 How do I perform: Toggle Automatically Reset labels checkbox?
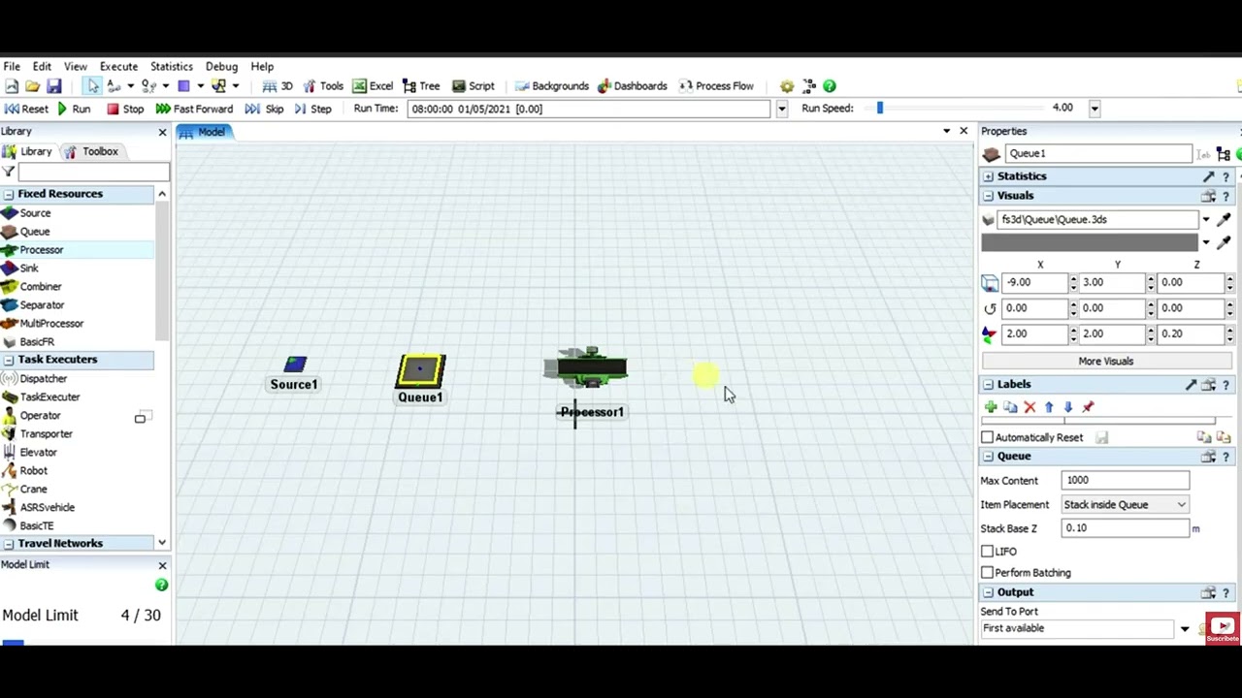[987, 437]
